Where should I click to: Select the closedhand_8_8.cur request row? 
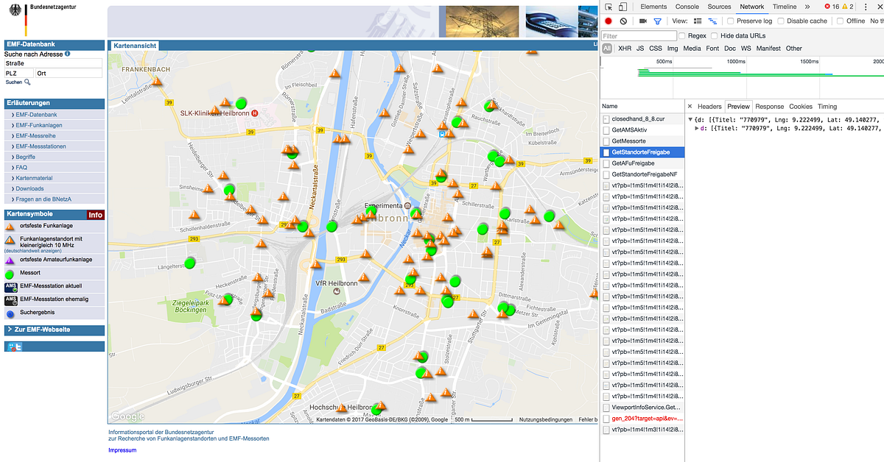click(642, 118)
